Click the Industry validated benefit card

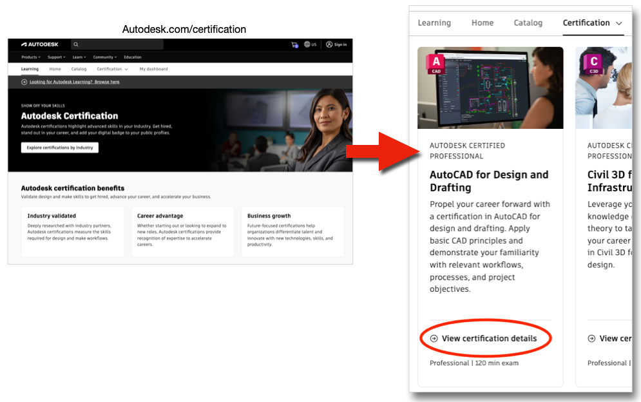coord(73,231)
